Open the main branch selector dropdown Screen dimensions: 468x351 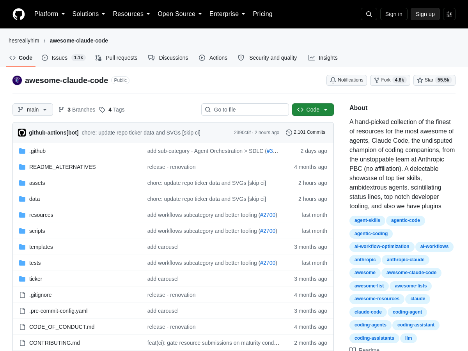pyautogui.click(x=33, y=110)
